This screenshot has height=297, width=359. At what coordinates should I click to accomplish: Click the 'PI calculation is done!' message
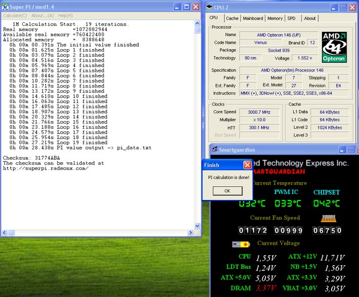[229, 177]
